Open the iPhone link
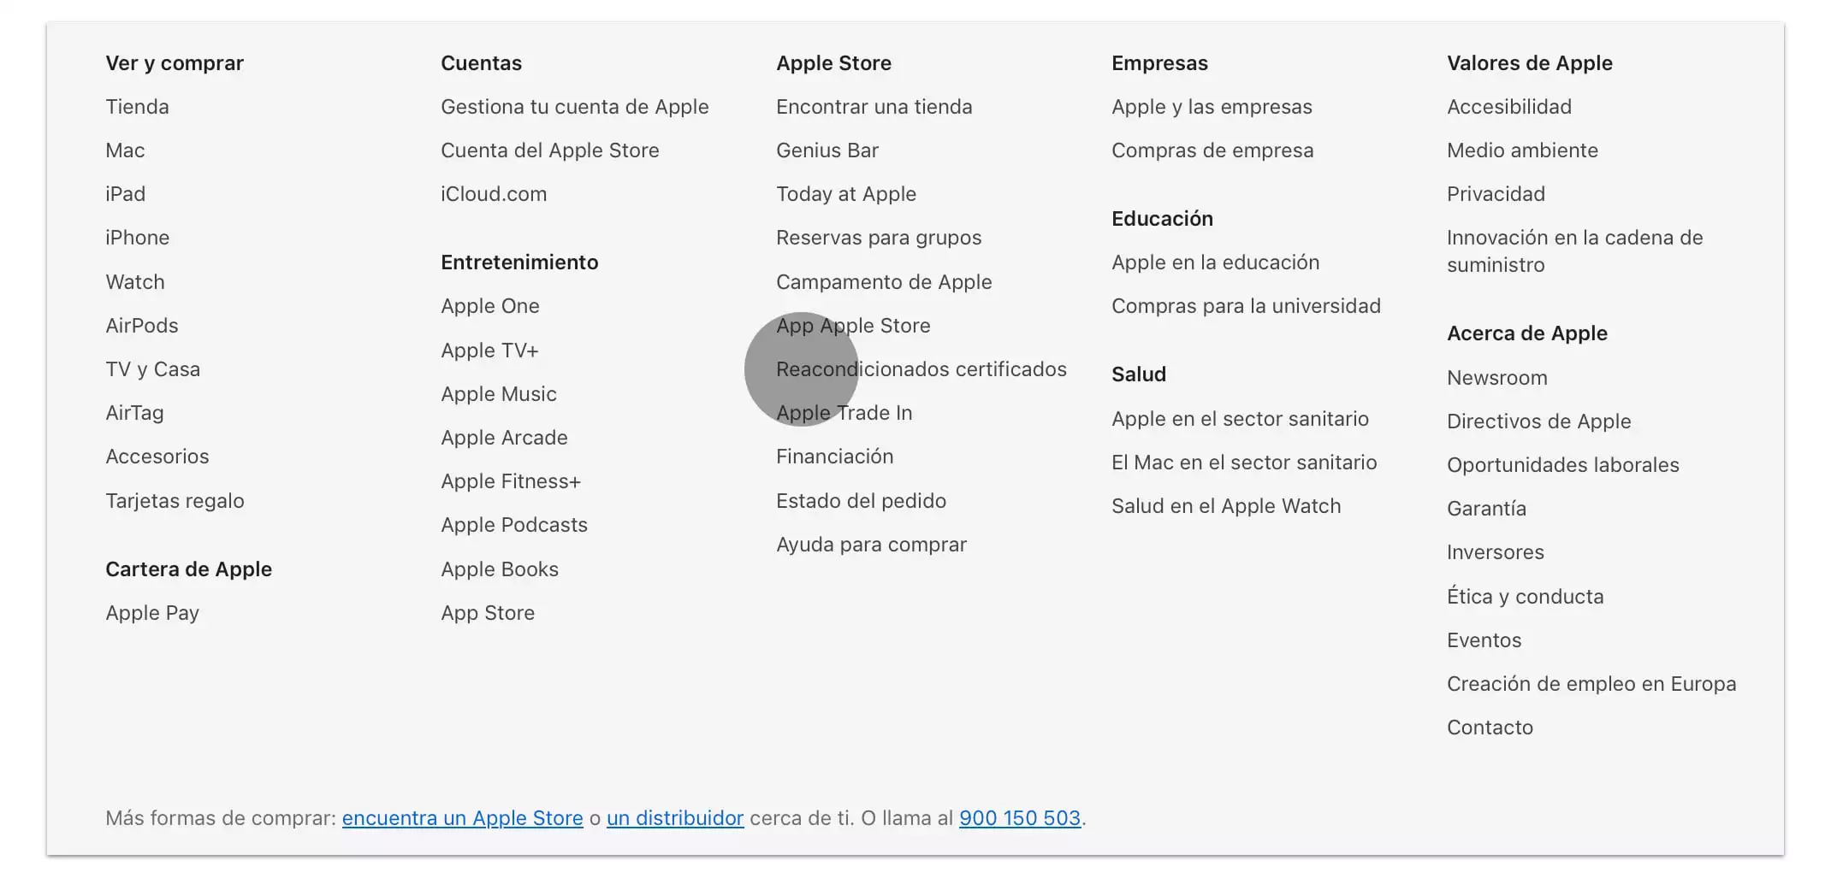Viewport: 1831px width, 878px height. click(137, 238)
